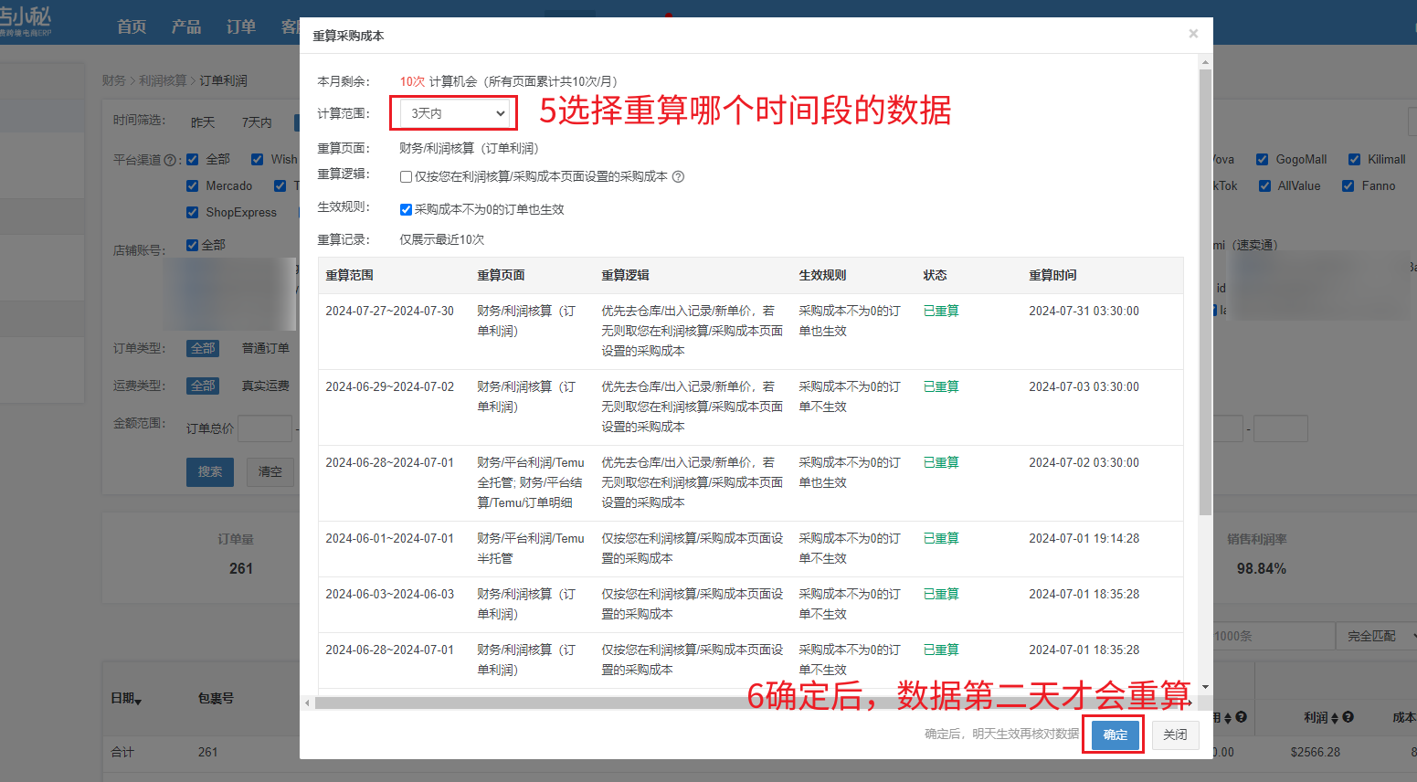Click 状态 column header
Image resolution: width=1417 pixels, height=782 pixels.
tap(935, 275)
